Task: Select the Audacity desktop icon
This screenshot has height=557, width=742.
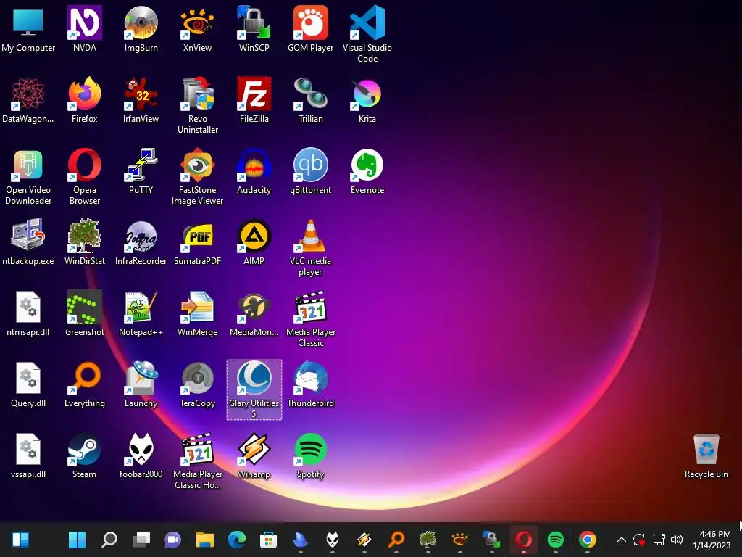Action: (254, 170)
